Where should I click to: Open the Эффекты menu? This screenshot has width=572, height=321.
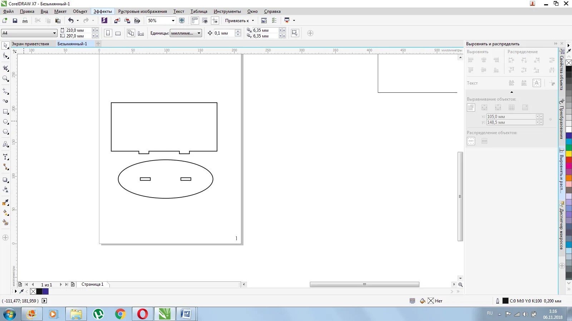coord(103,11)
